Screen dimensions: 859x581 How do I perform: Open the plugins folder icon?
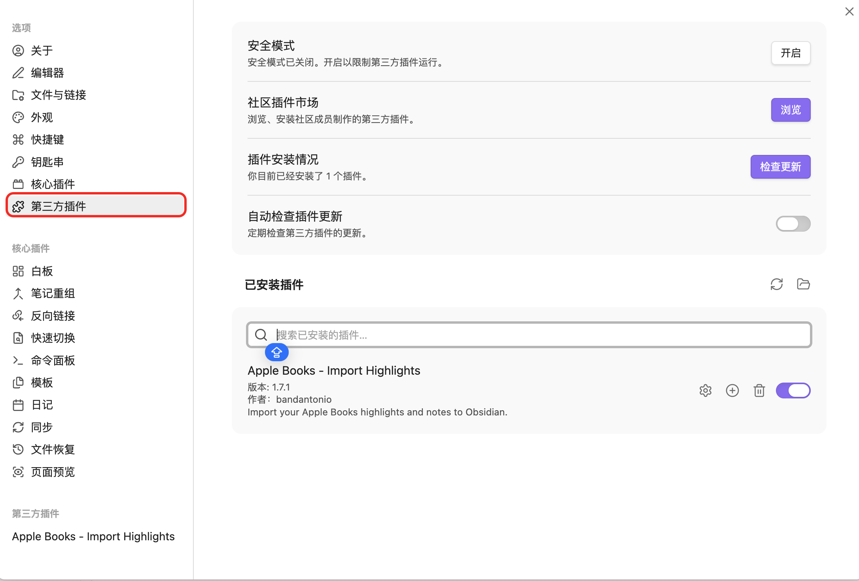(x=803, y=284)
